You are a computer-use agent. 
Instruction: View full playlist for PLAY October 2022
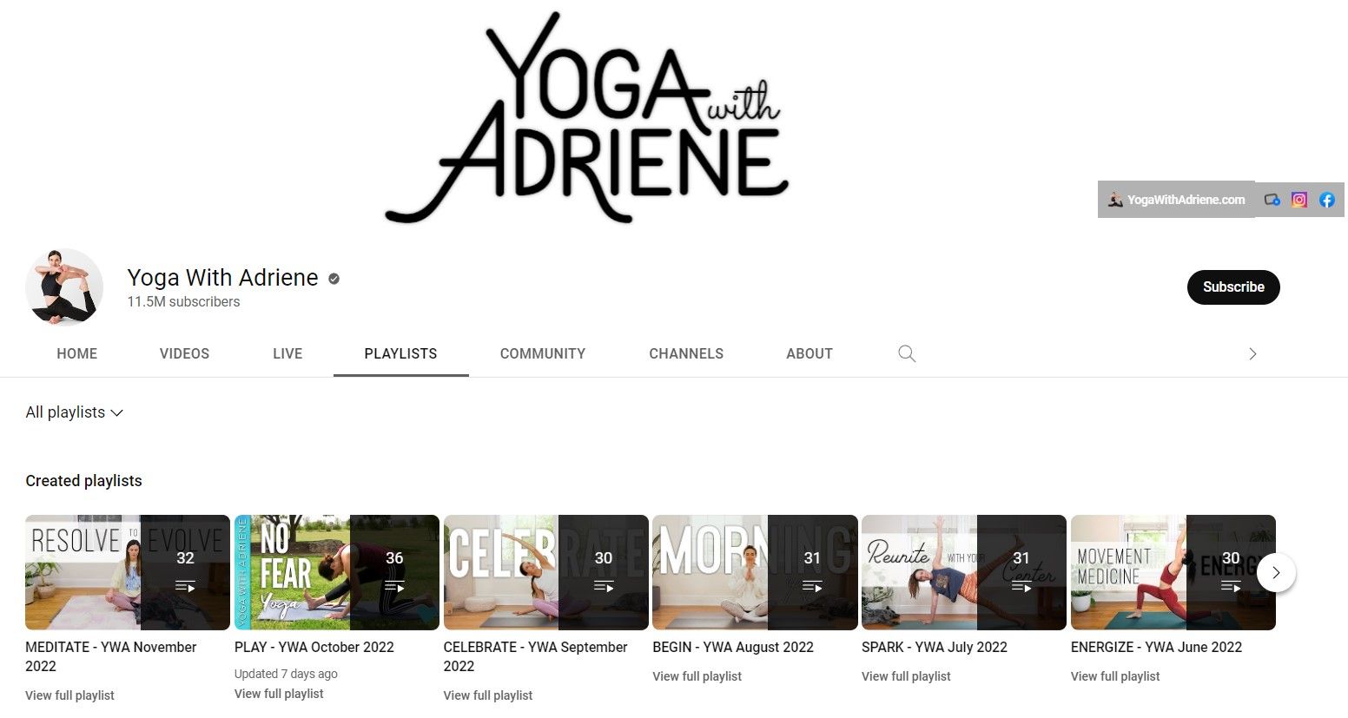point(279,694)
